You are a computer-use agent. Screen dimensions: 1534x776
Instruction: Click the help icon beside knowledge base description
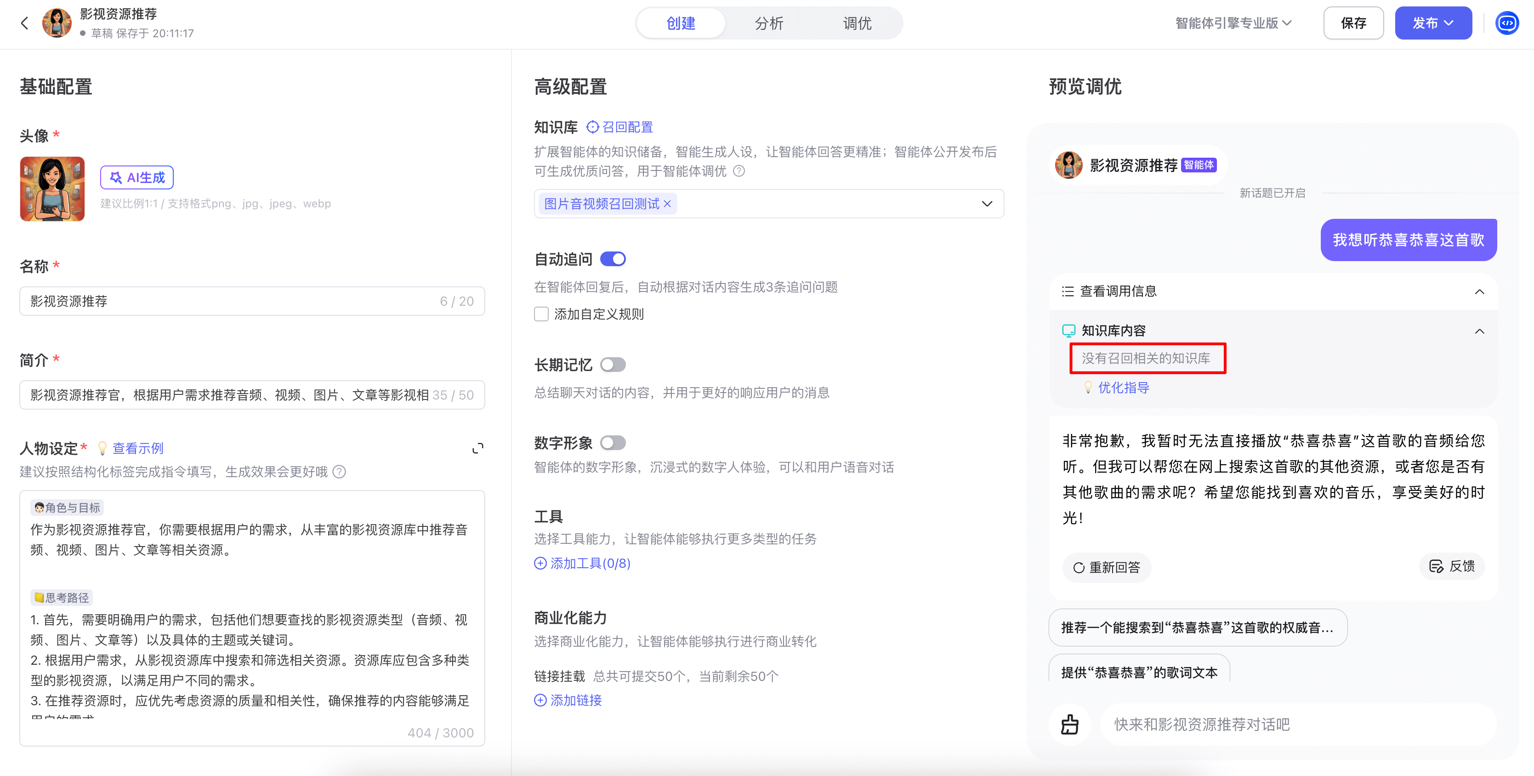click(x=739, y=171)
